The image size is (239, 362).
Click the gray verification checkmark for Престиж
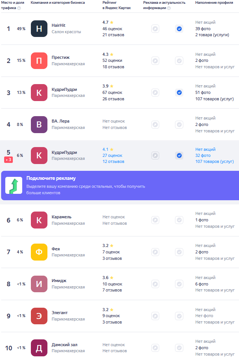click(x=179, y=61)
